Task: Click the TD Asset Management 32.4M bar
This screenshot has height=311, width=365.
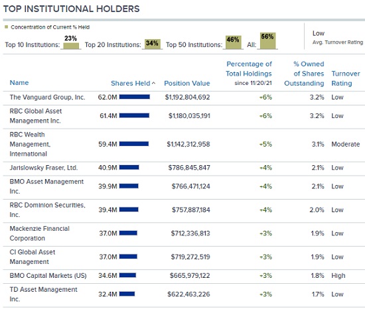Action: (127, 294)
